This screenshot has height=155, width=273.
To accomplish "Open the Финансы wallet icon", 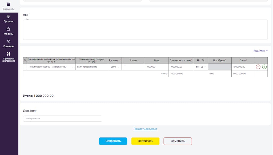I will 8,29.
